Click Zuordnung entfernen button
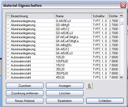The height and width of the screenshot is (107, 128). coord(25,93)
